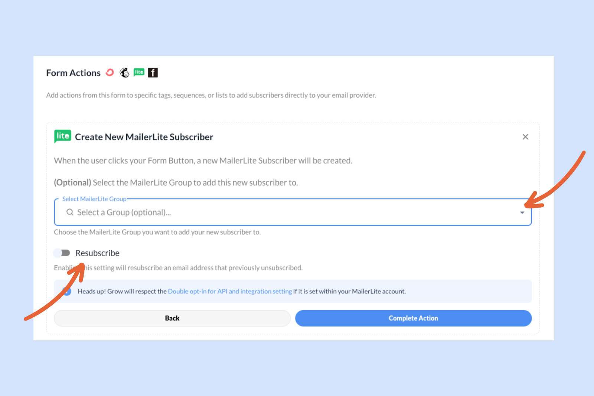Click the MailerLite logo in the card header

point(62,136)
